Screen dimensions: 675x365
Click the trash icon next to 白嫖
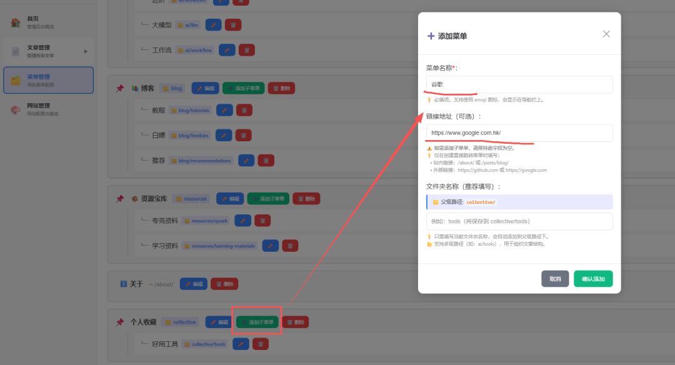coord(244,135)
